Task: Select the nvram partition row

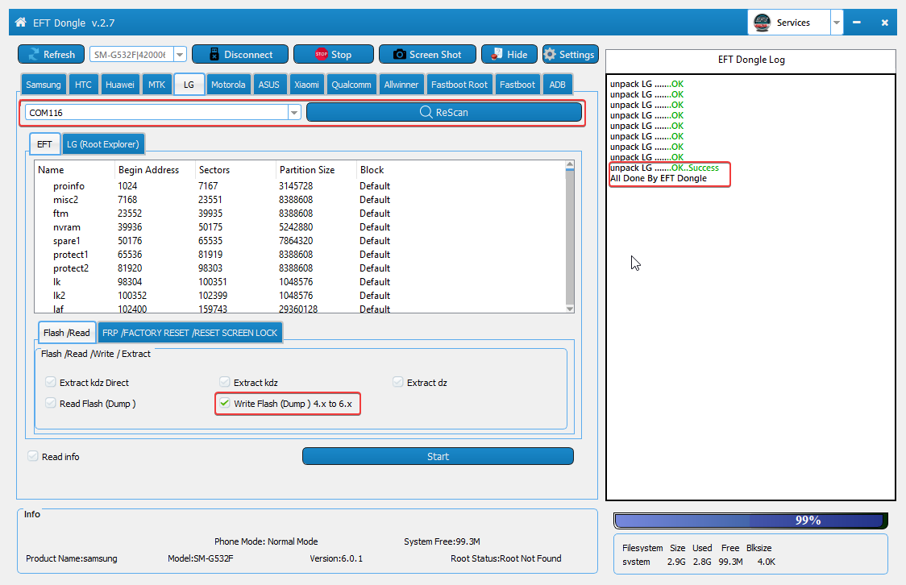Action: (67, 227)
